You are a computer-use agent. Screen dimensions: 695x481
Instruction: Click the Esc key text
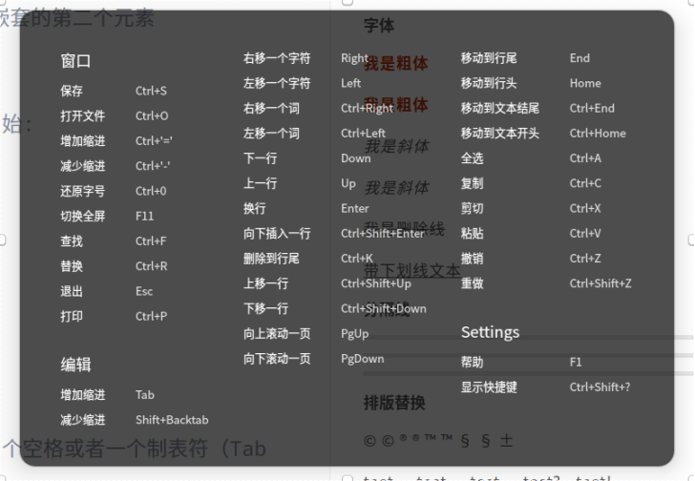[144, 291]
